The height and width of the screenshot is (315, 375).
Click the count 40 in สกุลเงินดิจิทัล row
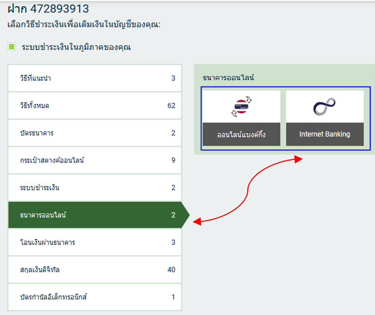pos(171,270)
